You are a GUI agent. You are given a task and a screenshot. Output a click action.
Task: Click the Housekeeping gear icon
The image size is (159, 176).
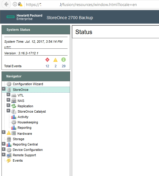[x=14, y=122]
